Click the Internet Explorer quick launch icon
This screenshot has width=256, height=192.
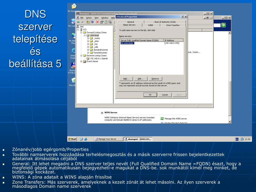(85, 139)
